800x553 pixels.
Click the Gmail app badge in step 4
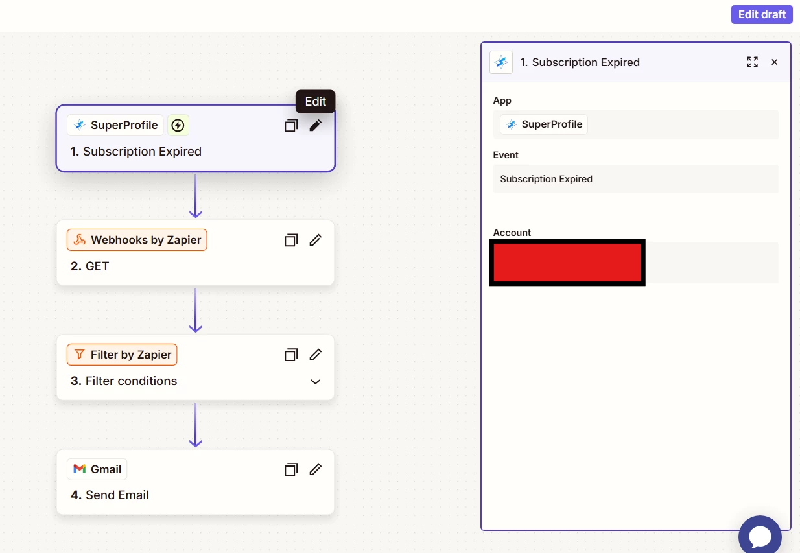pyautogui.click(x=97, y=469)
